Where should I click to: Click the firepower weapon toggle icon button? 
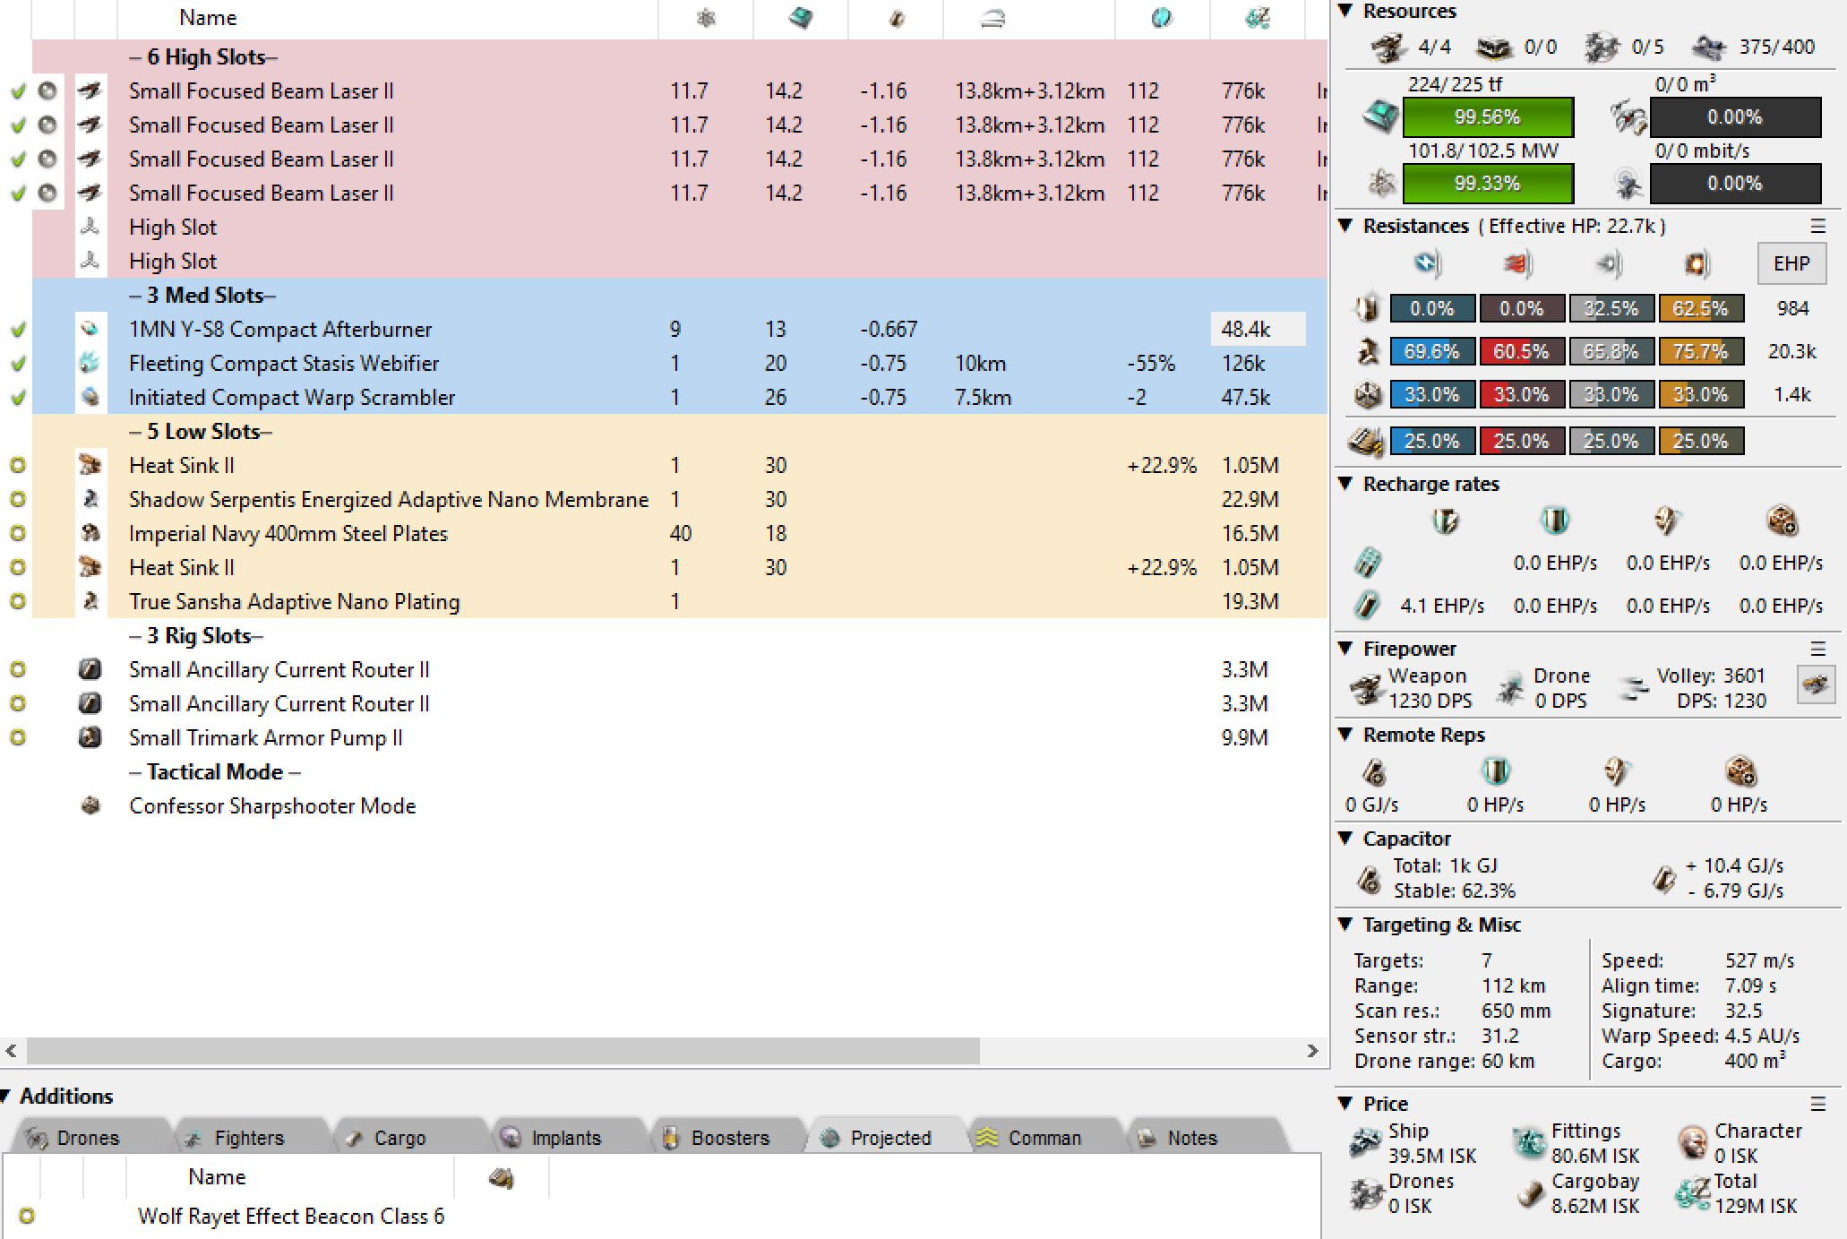pyautogui.click(x=1815, y=685)
